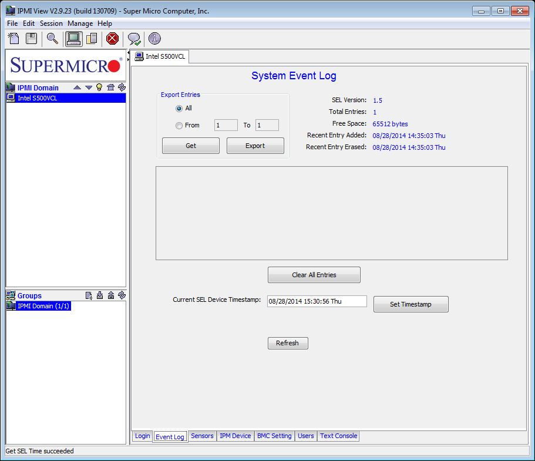Click the save floppy disk icon
Screen dimensions: 535x461
point(31,39)
